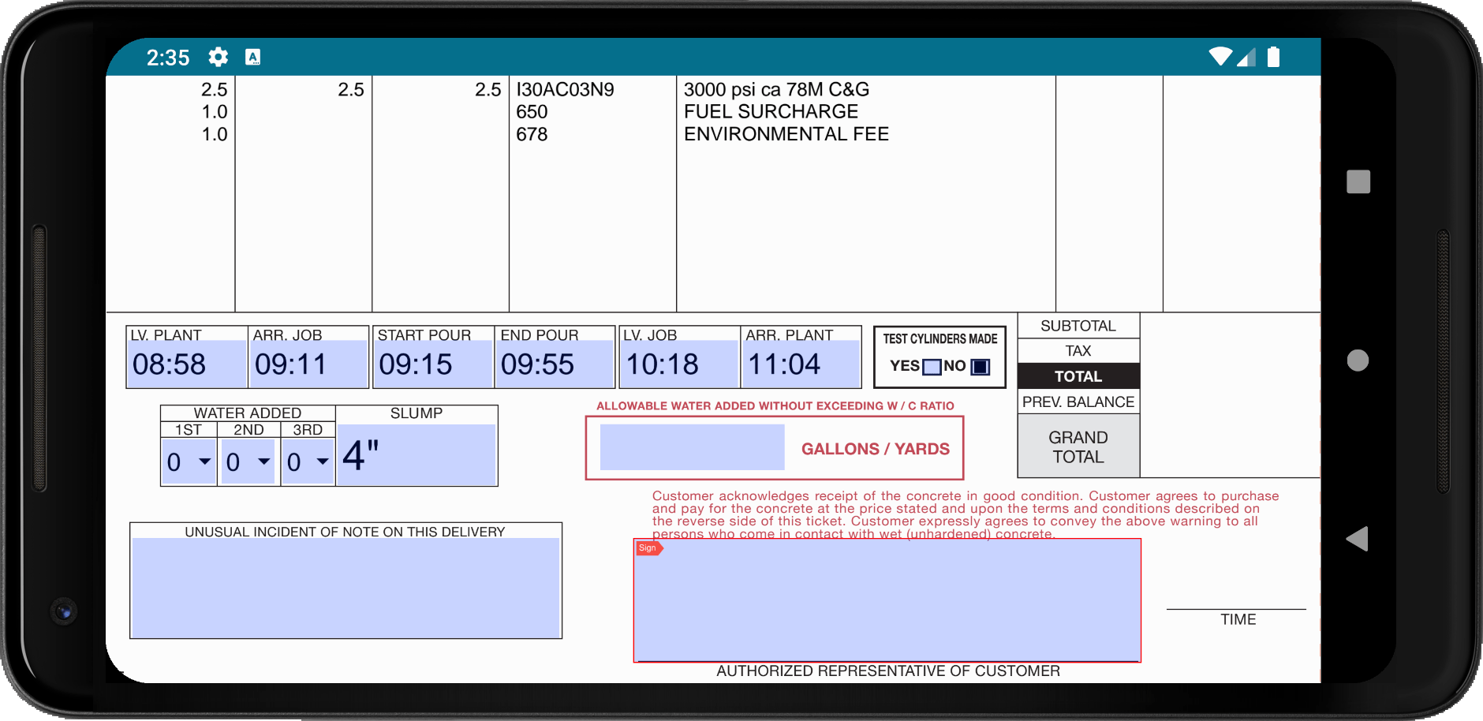Open Settings from the gear icon in status bar
This screenshot has height=721, width=1483.
pyautogui.click(x=218, y=57)
